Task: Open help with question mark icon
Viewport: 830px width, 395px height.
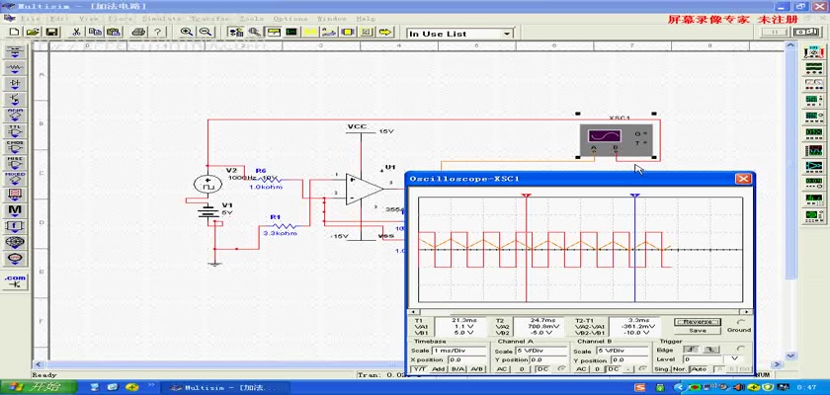Action: (157, 33)
